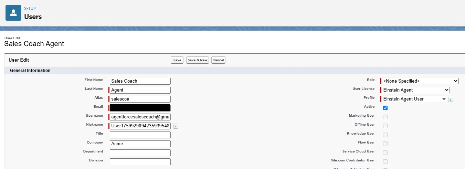Click the Company field containing Acme
The image size is (465, 169).
140,144
